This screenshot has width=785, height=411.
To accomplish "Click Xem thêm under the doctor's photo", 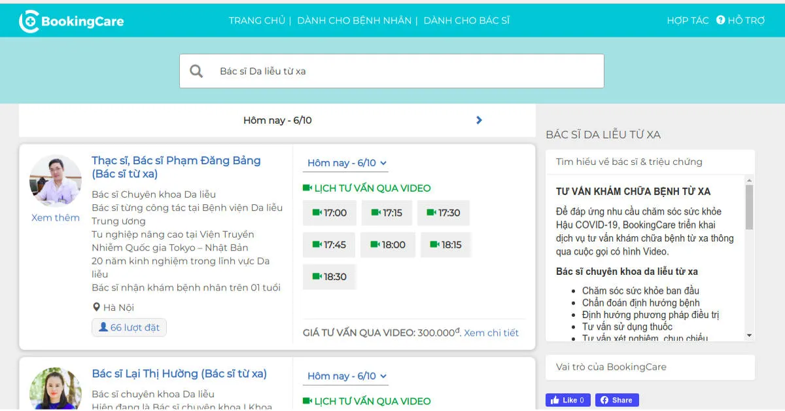I will tap(55, 217).
